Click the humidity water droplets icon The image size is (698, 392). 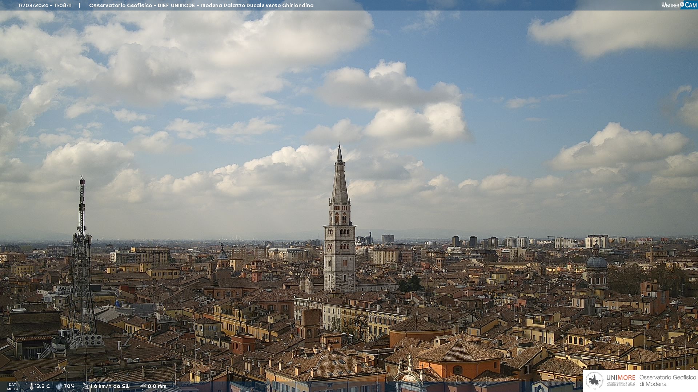coord(59,386)
